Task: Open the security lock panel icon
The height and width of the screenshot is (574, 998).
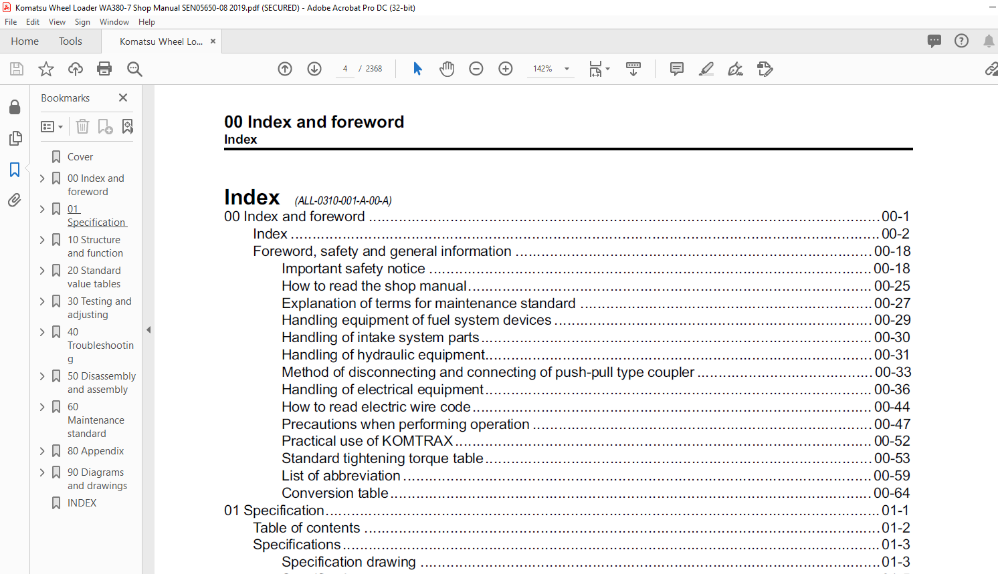Action: [15, 108]
